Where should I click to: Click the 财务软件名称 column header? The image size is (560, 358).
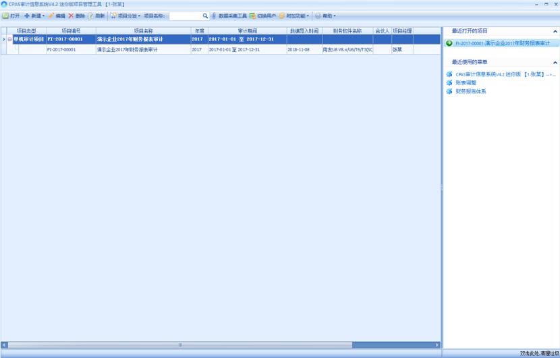[x=347, y=31]
